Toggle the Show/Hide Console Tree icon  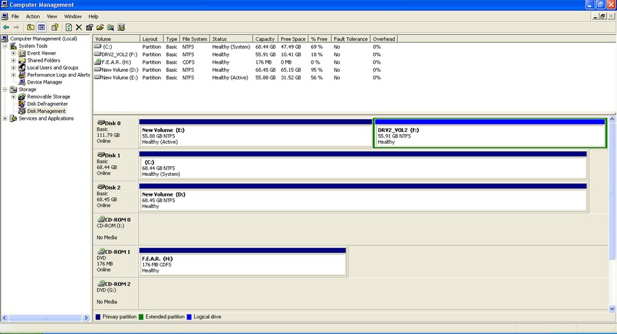coord(41,27)
